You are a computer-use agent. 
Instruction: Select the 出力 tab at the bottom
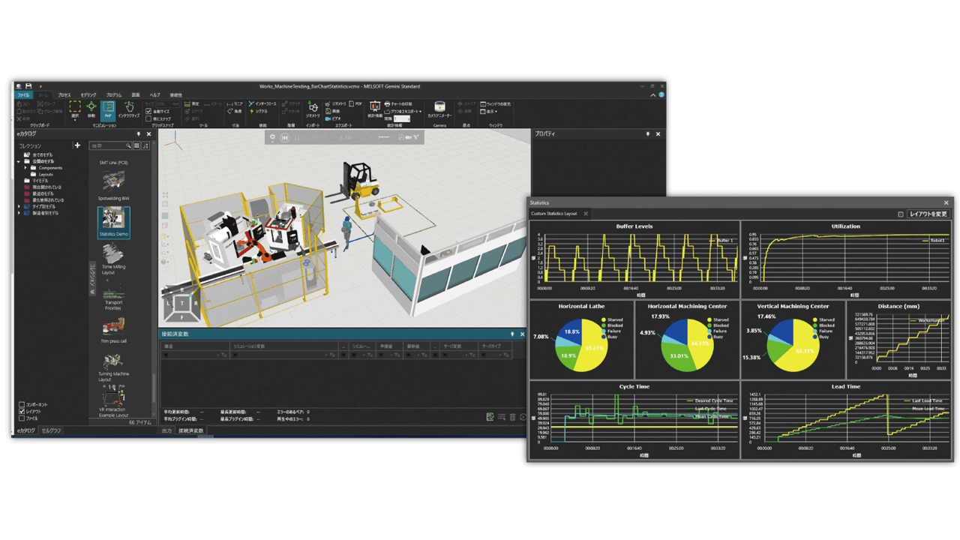point(166,430)
